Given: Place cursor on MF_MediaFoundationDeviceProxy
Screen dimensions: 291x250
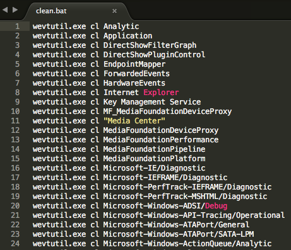Looking at the screenshot, I should pyautogui.click(x=167, y=111).
